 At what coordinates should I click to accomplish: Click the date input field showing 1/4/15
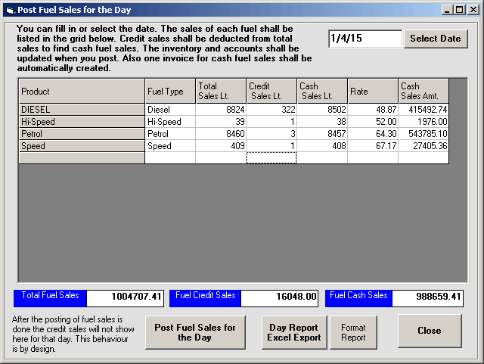click(365, 39)
